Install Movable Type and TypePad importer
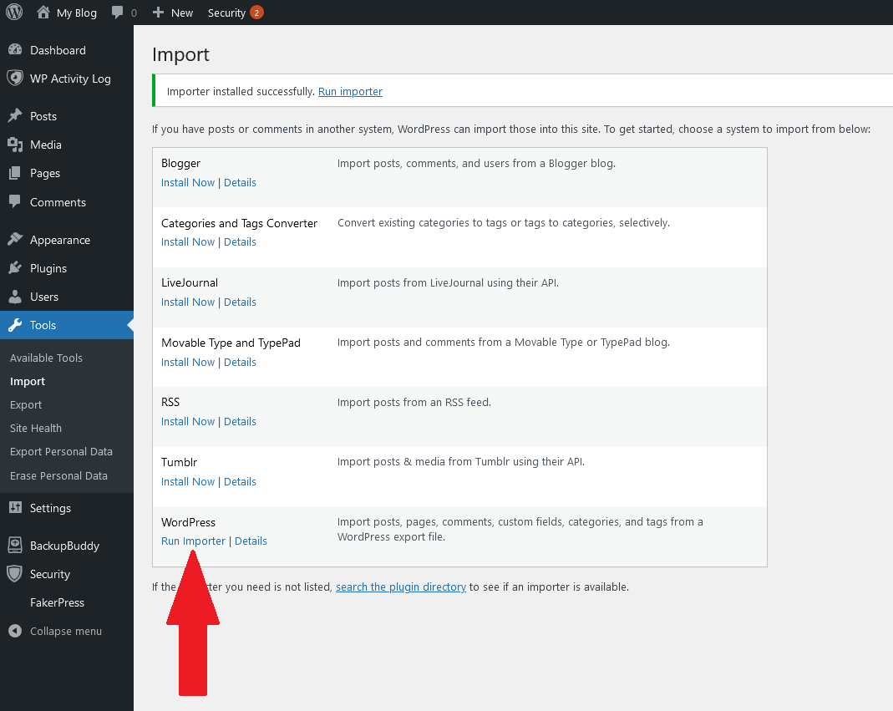893x711 pixels. [188, 362]
